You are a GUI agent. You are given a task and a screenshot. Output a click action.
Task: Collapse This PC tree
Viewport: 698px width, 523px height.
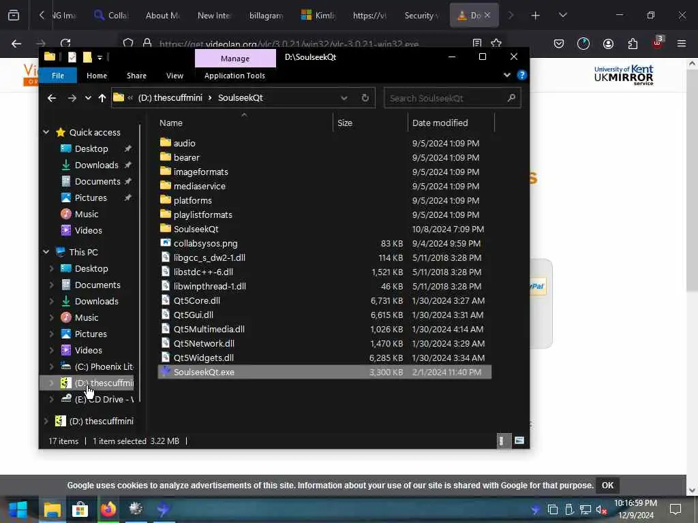46,252
